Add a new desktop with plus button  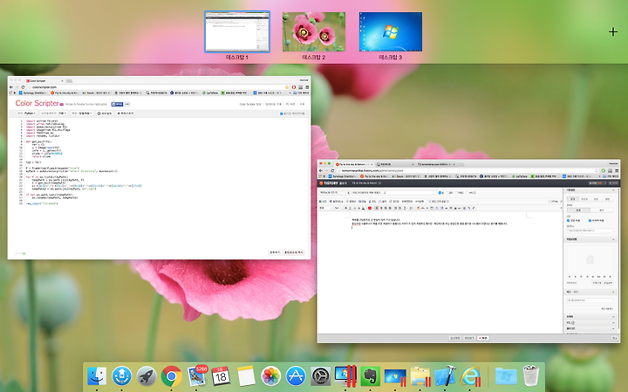click(613, 31)
